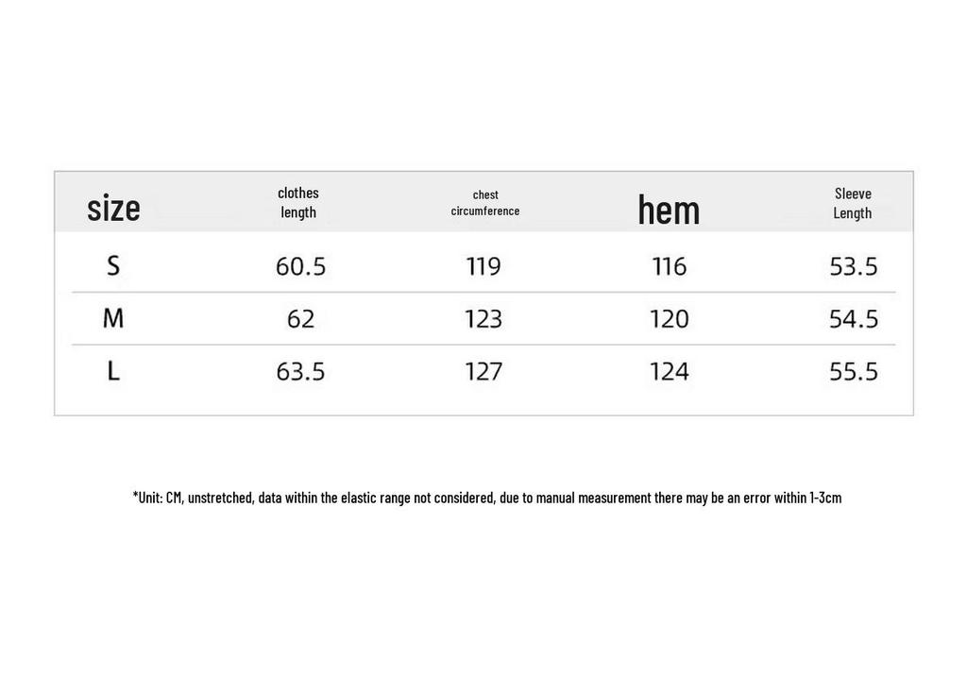Select the "clothes length" header

298,202
